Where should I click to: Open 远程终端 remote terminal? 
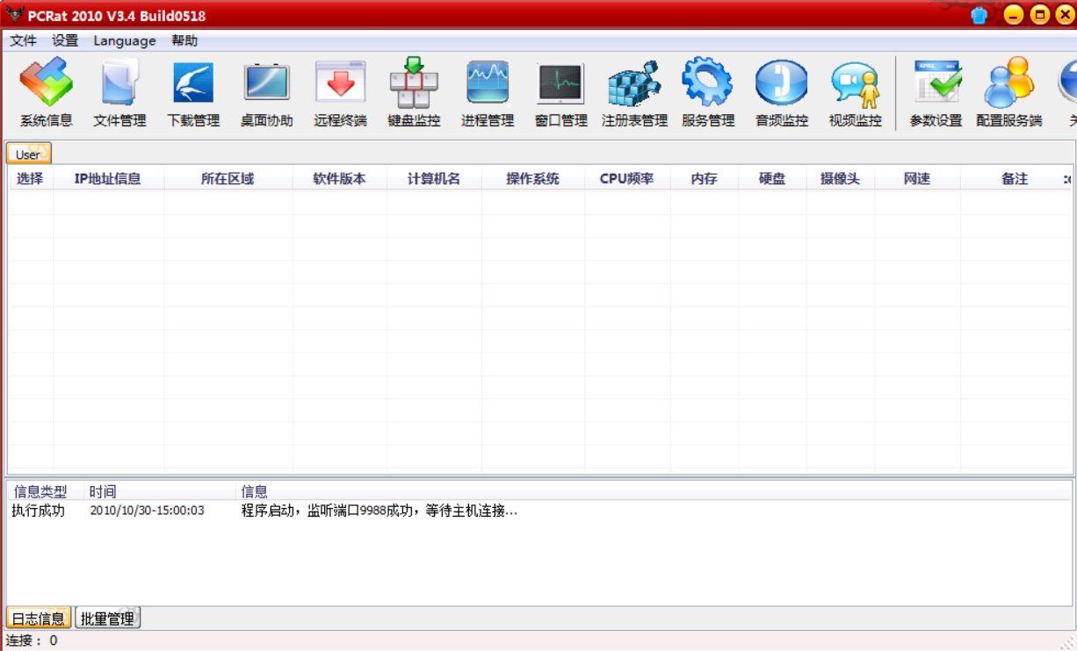pos(341,92)
